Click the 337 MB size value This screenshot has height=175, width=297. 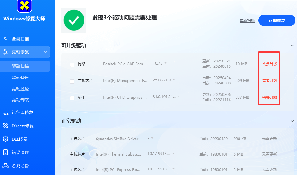[242, 97]
